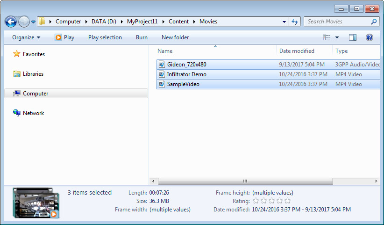Go back with the blue Back arrow
Screen dimensions: 384x225
click(11, 22)
